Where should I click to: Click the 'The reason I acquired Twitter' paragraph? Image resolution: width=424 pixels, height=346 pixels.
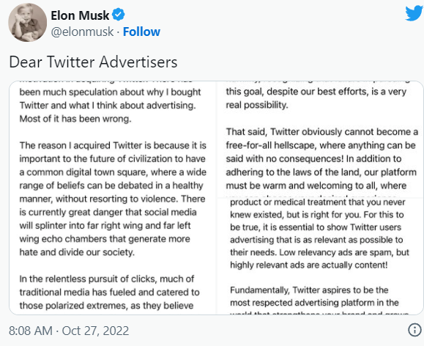pos(113,199)
